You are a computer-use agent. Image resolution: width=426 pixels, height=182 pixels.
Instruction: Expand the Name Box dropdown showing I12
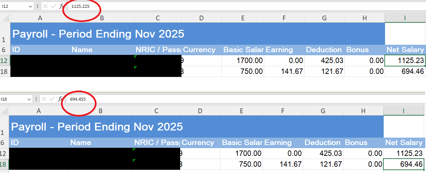pyautogui.click(x=30, y=6)
